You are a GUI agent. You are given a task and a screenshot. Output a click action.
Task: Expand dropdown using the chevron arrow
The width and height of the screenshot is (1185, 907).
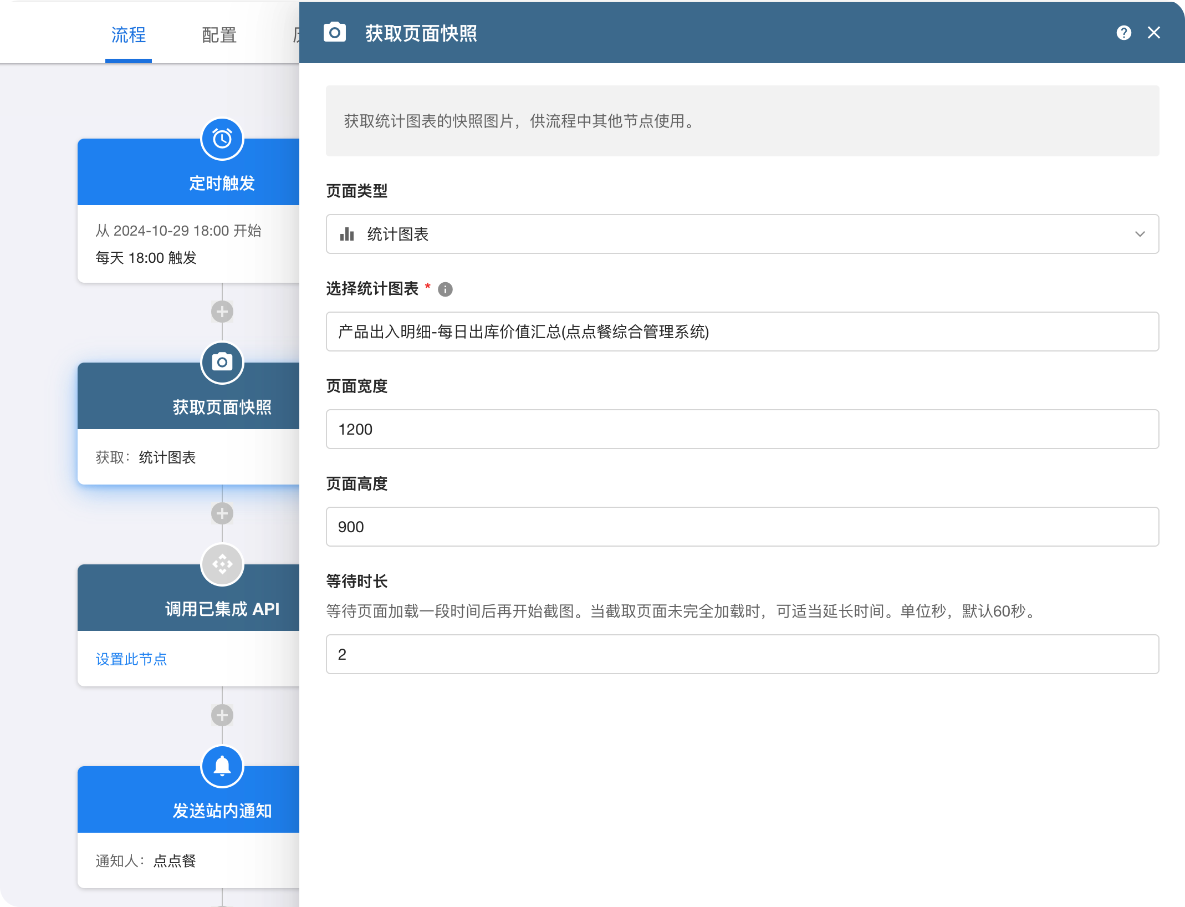(x=1140, y=234)
